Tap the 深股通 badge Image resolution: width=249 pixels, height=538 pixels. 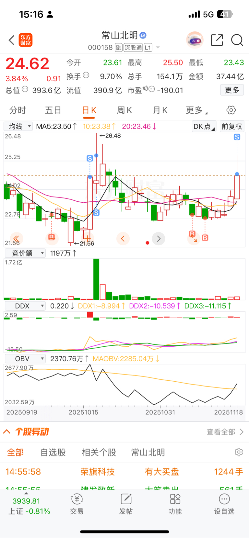[x=133, y=48]
